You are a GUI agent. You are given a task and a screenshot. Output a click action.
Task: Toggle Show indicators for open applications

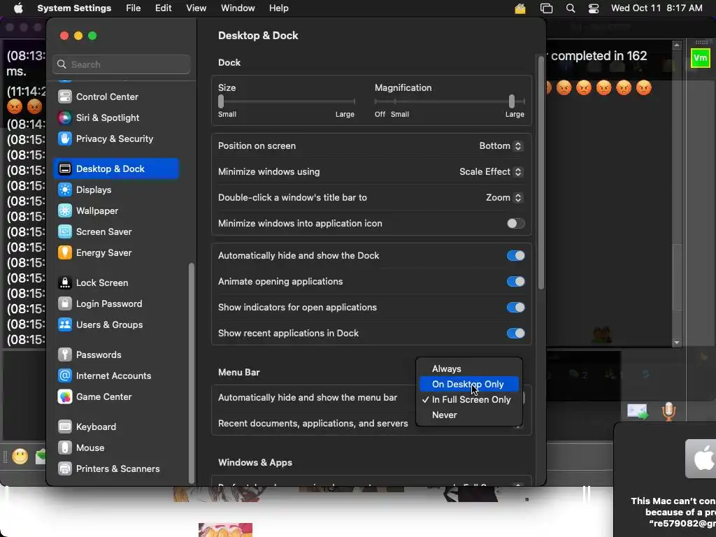point(515,308)
